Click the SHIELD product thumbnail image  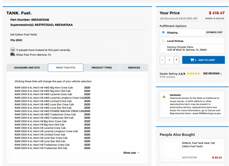click(171, 150)
